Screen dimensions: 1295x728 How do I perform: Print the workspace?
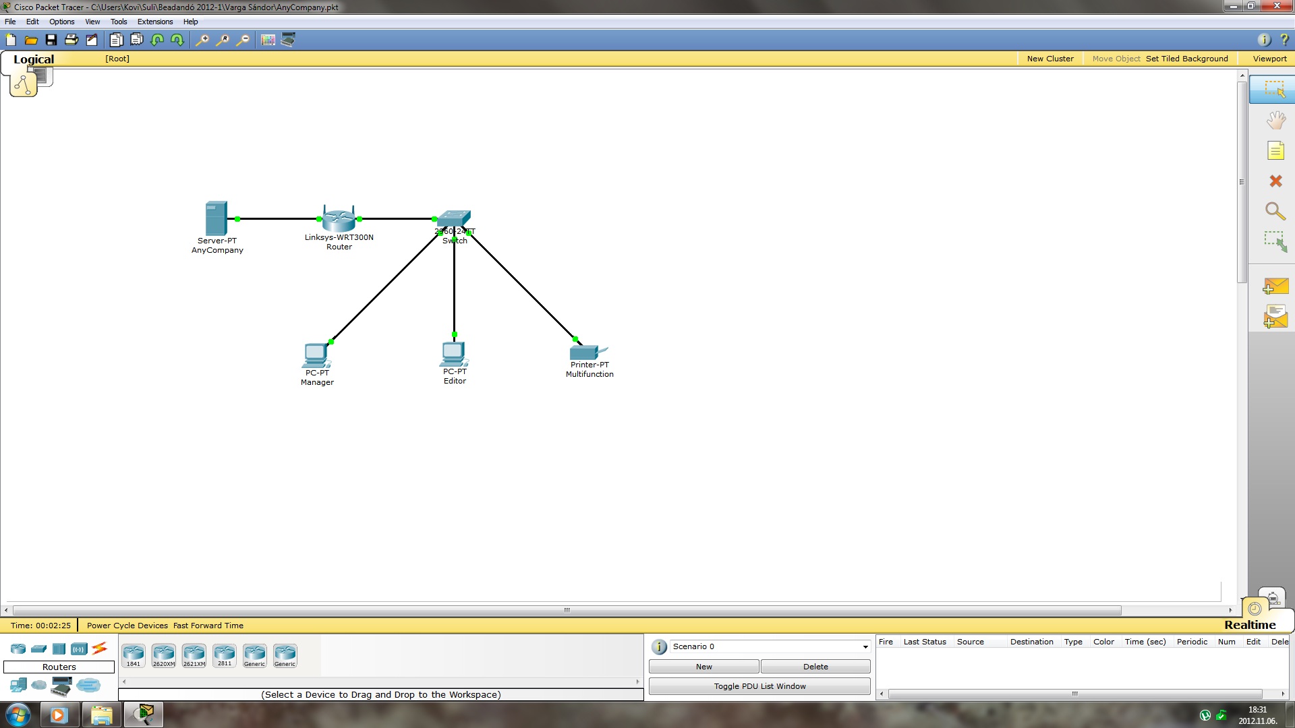point(71,40)
